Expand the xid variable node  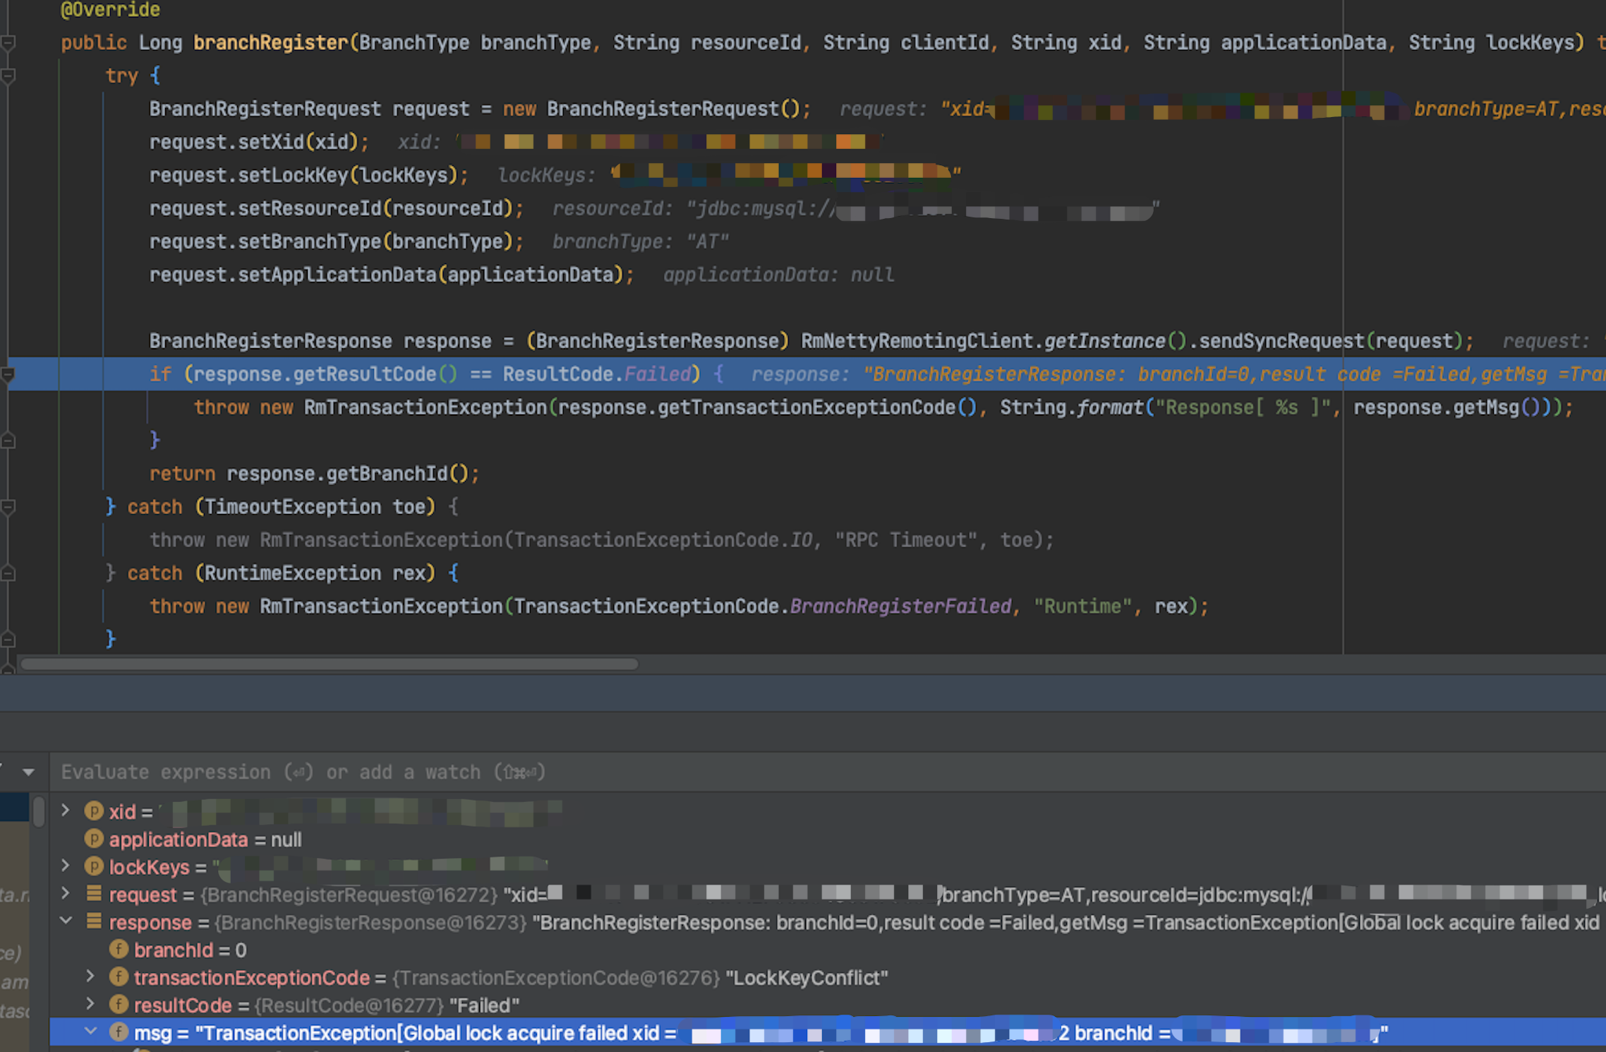pos(66,811)
